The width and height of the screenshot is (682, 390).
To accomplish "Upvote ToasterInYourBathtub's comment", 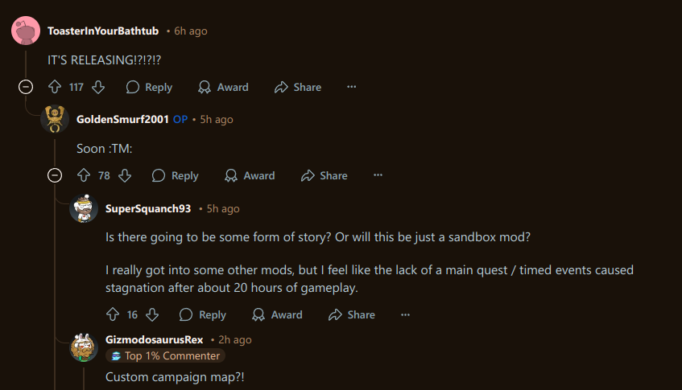I will [x=56, y=87].
